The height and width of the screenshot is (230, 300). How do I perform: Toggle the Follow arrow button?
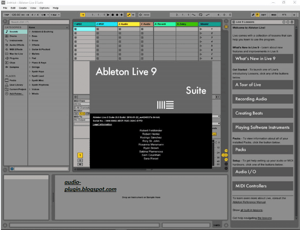[82, 15]
